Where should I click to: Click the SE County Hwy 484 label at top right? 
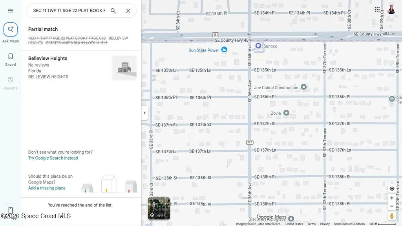[371, 34]
